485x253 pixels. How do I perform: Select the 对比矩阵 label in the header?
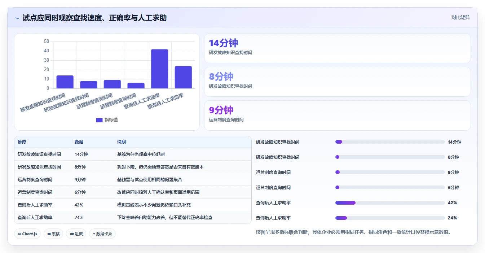pos(460,17)
